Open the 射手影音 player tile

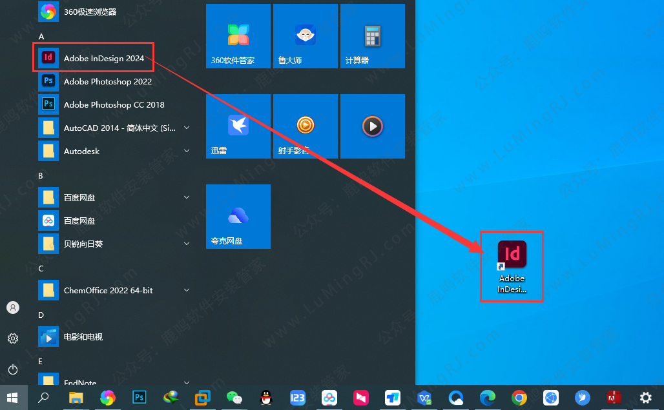click(x=306, y=126)
